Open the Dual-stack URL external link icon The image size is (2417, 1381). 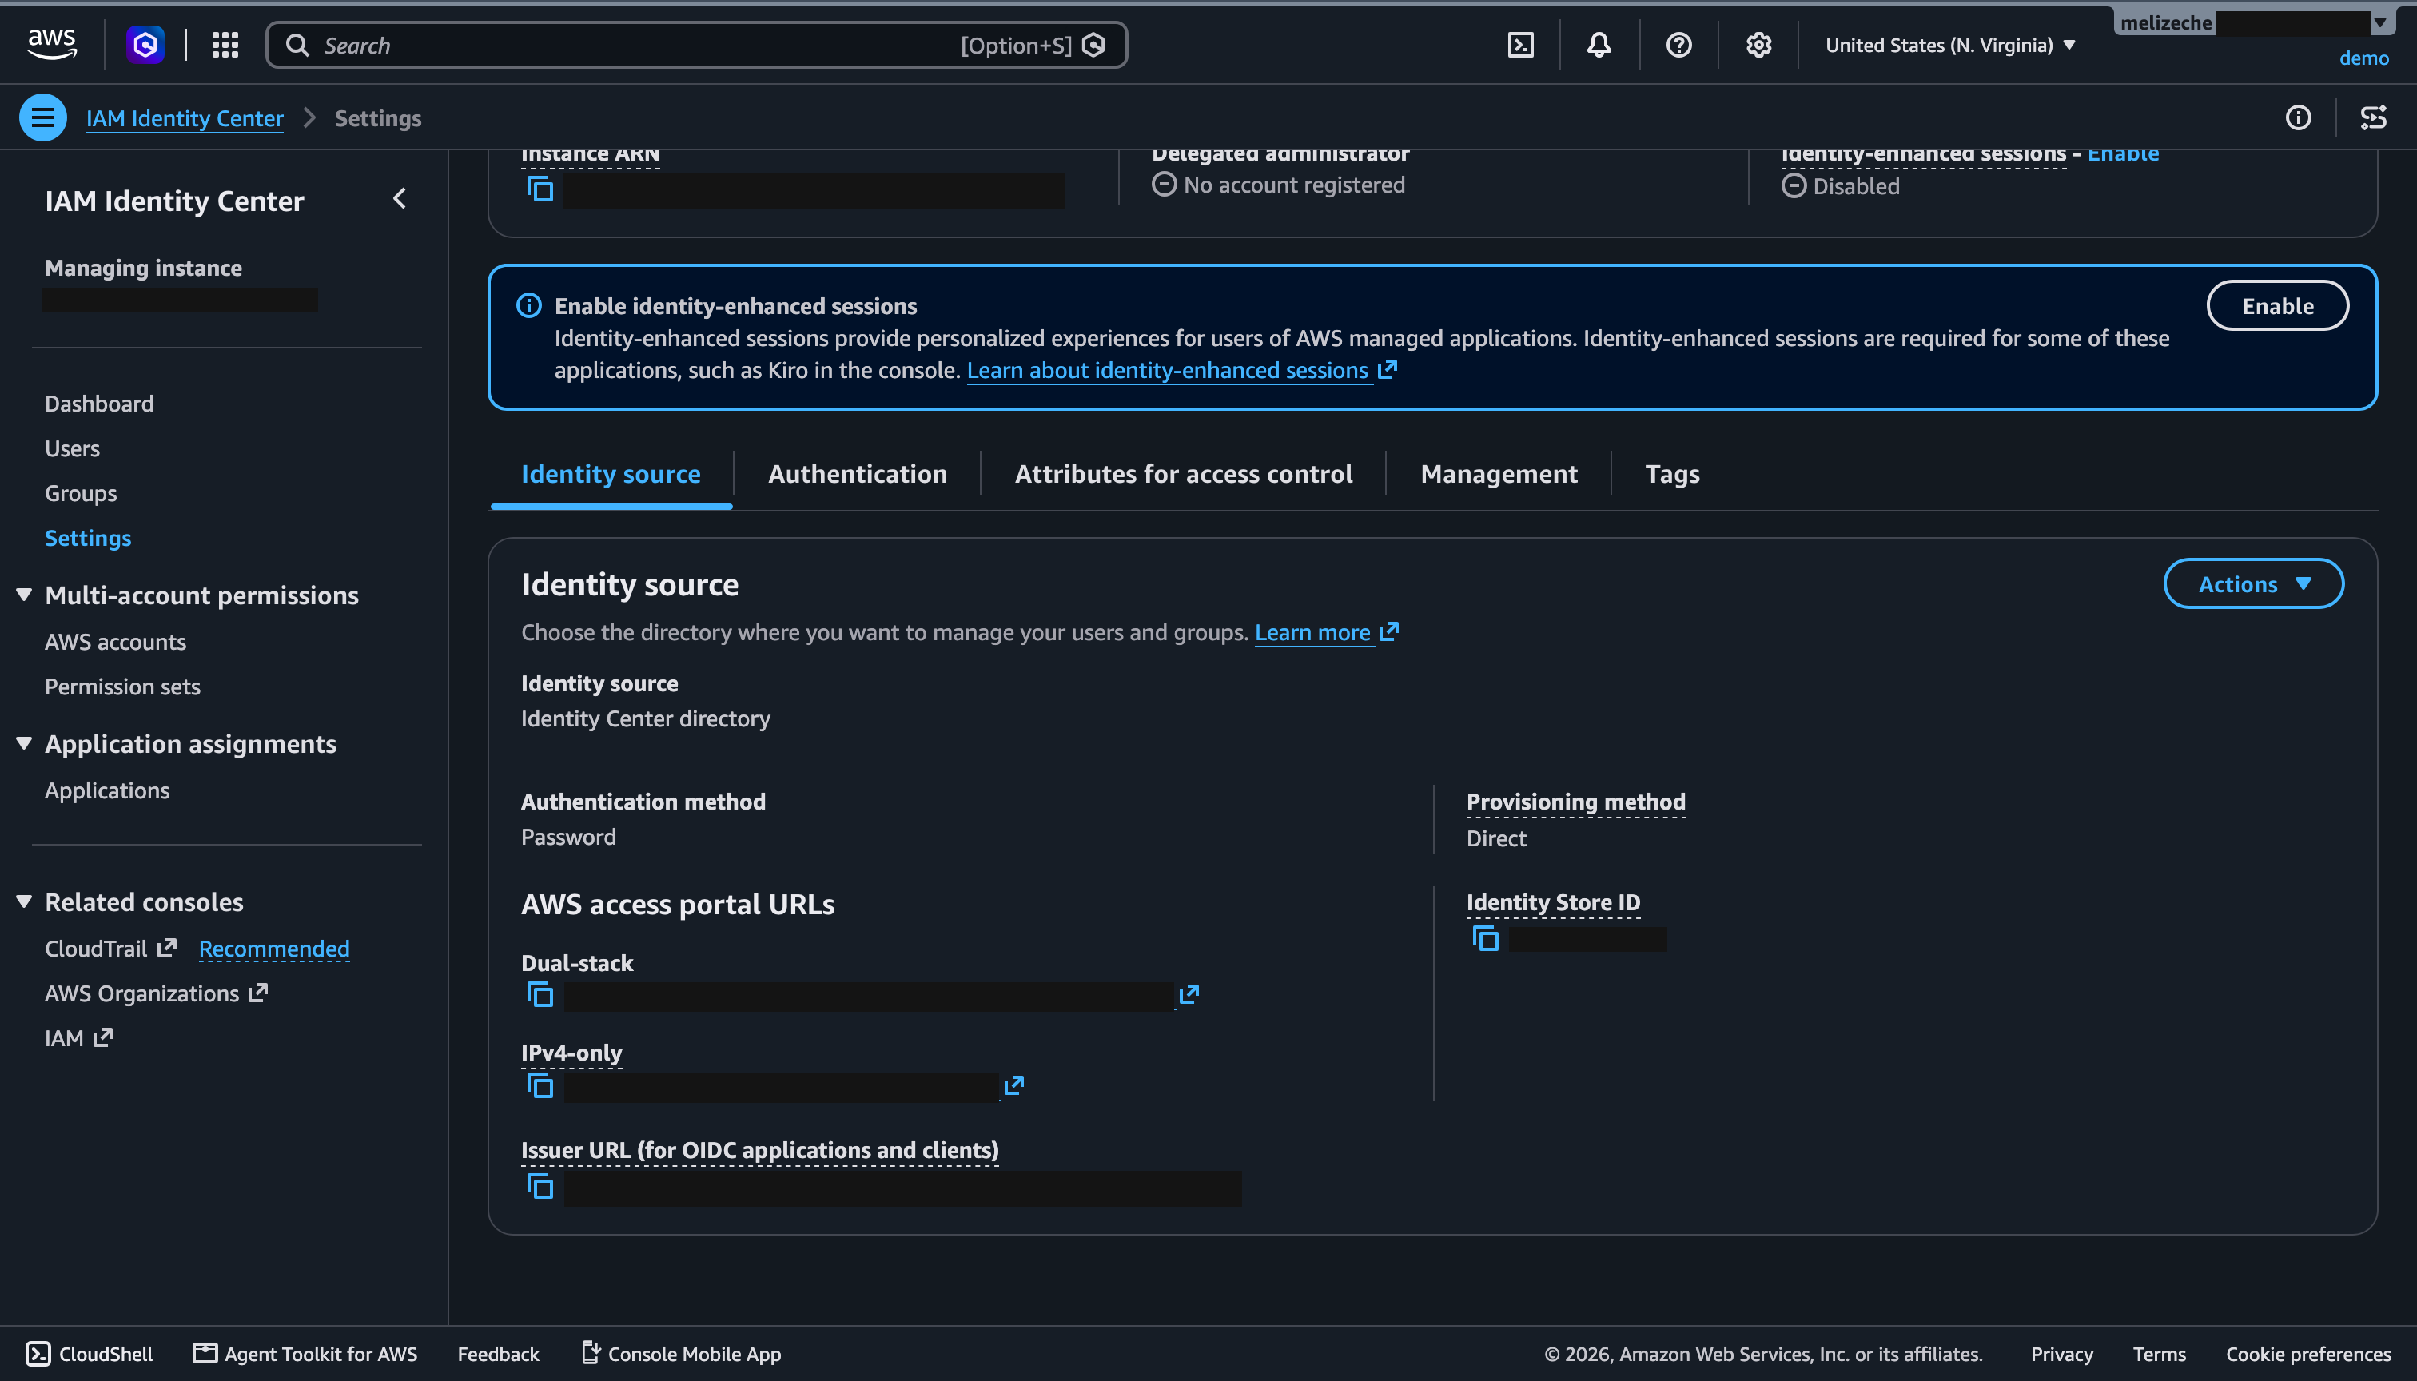click(x=1189, y=994)
